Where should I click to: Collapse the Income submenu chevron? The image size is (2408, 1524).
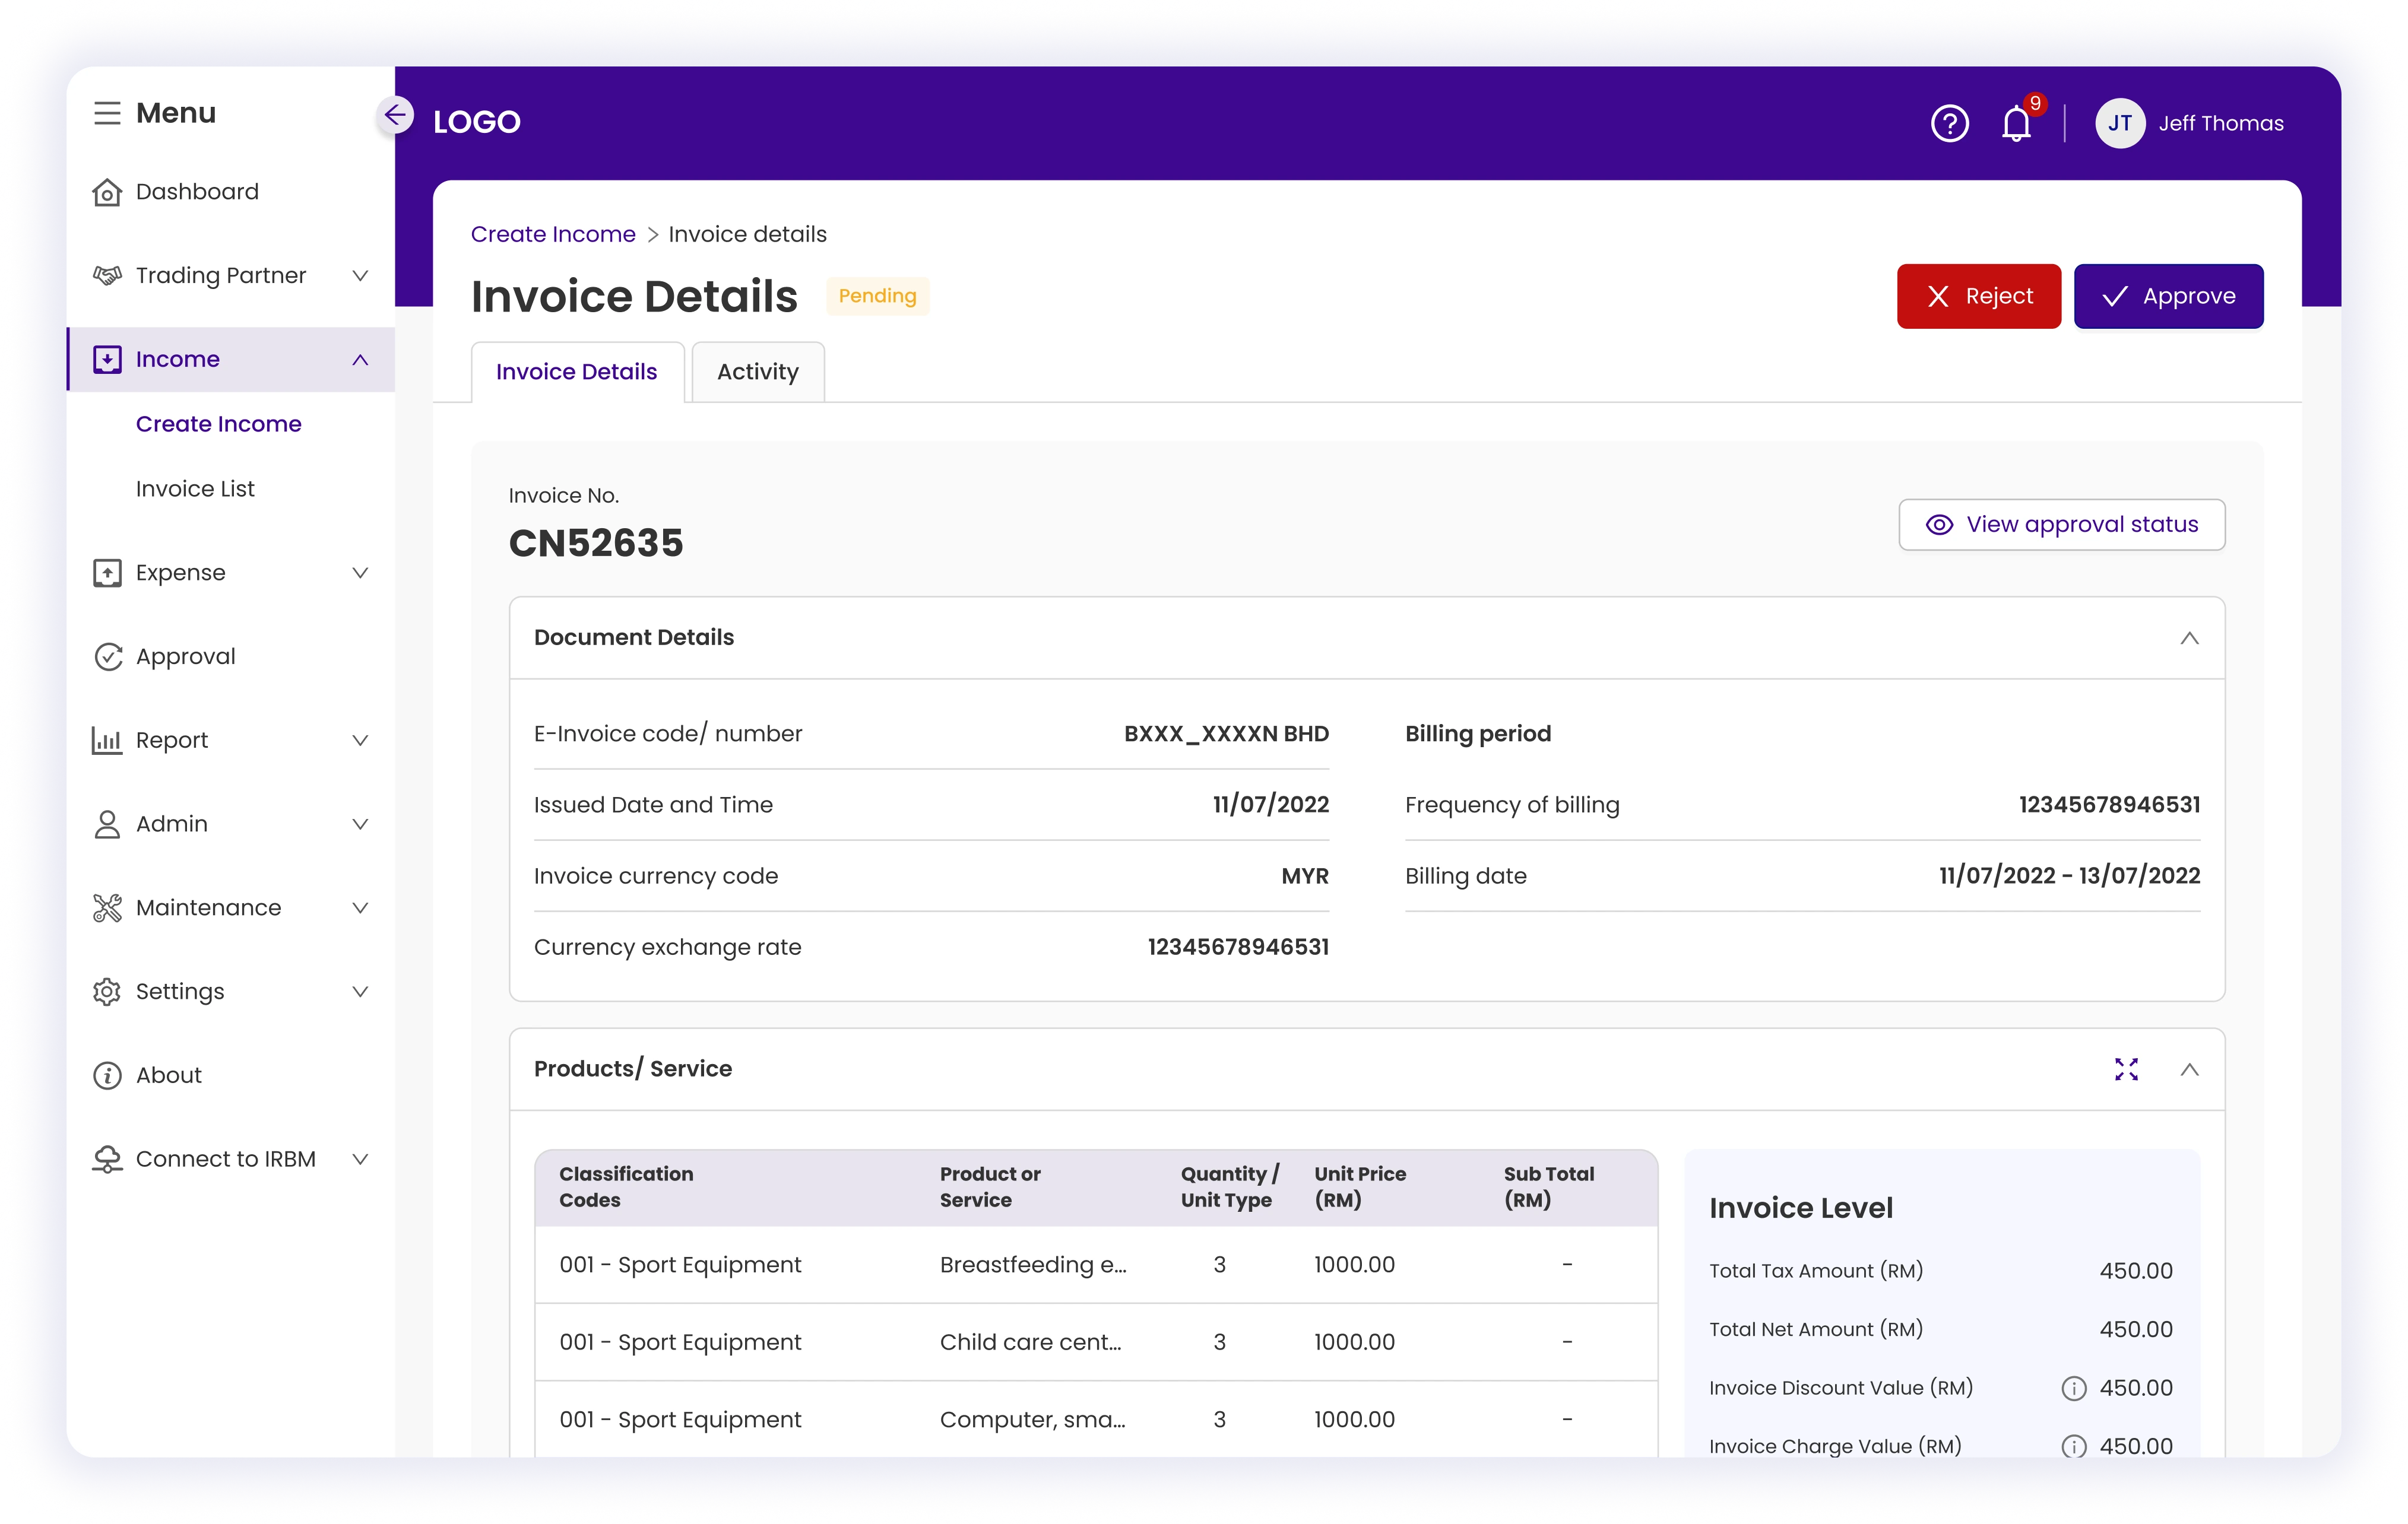coord(360,359)
